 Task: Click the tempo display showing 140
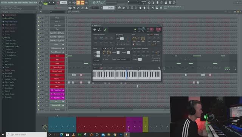(63, 3)
